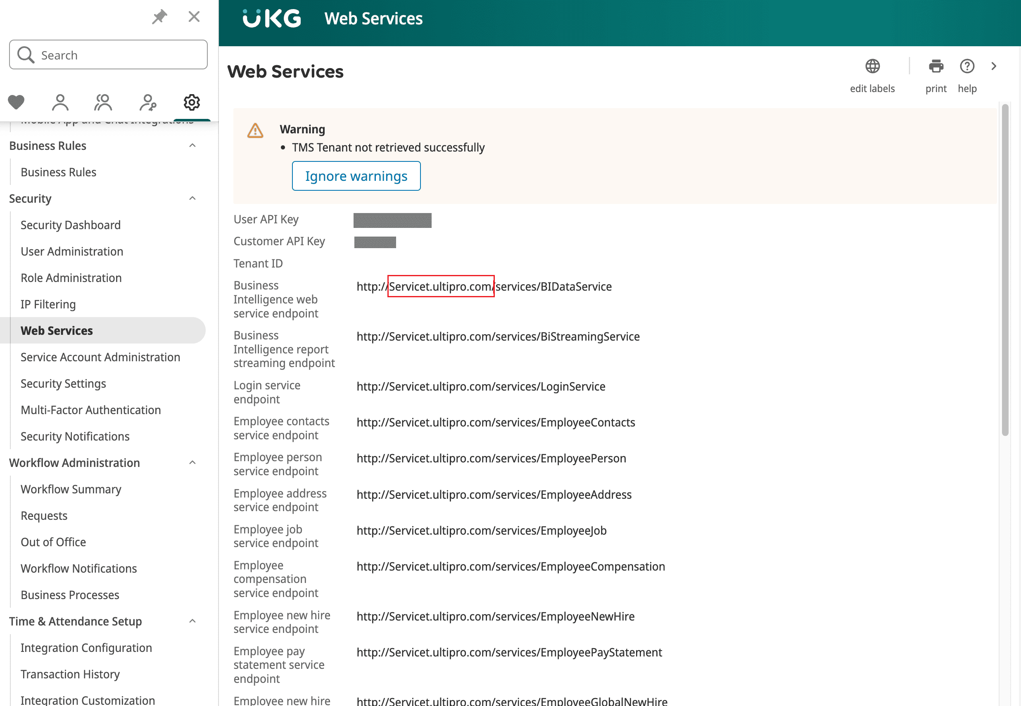Select Security Dashboard from sidebar
Viewport: 1021px width, 706px height.
click(x=71, y=224)
